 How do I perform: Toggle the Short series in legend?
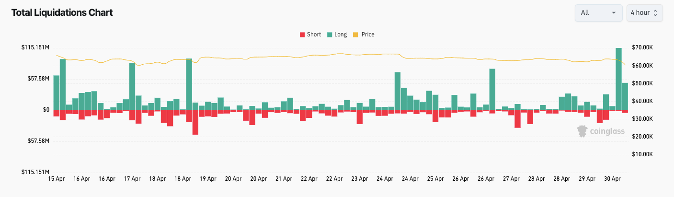click(x=314, y=35)
